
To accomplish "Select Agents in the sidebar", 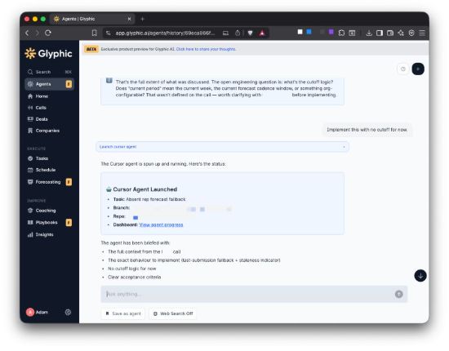I will (49, 84).
